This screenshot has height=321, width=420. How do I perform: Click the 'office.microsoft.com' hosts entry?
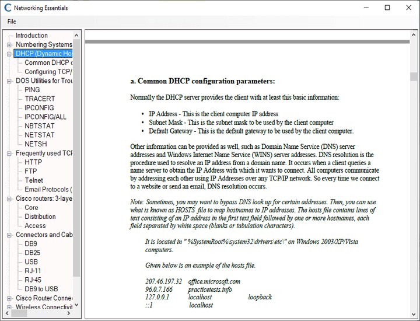[x=214, y=282]
